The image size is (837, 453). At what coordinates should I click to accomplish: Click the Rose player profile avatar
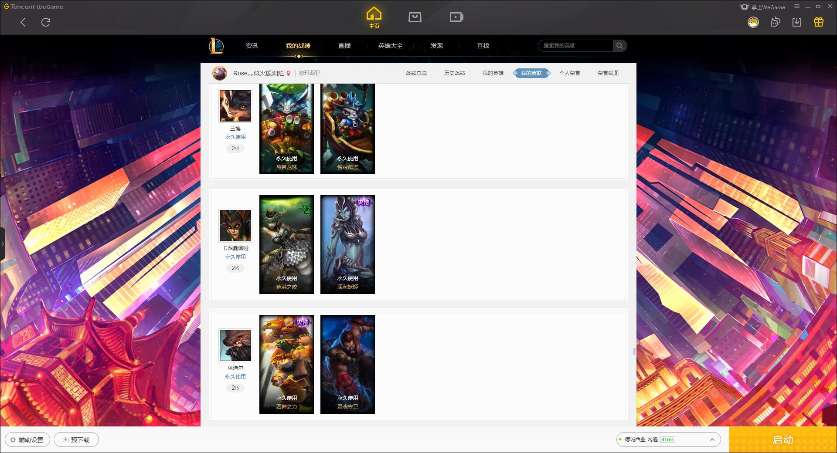[x=220, y=73]
